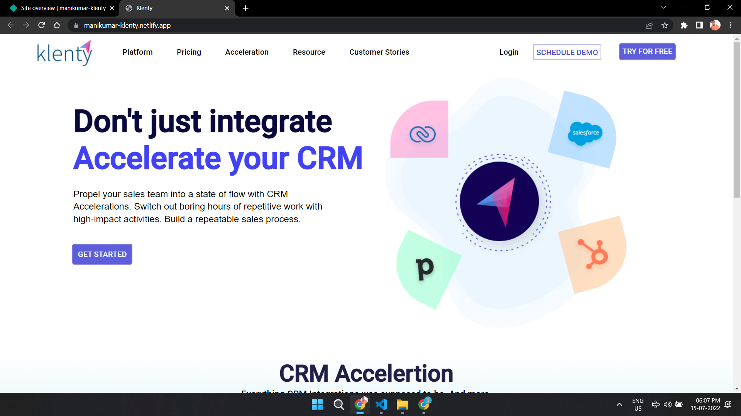This screenshot has height=416, width=741.
Task: Click the Salesforce cloud logo
Action: (585, 133)
